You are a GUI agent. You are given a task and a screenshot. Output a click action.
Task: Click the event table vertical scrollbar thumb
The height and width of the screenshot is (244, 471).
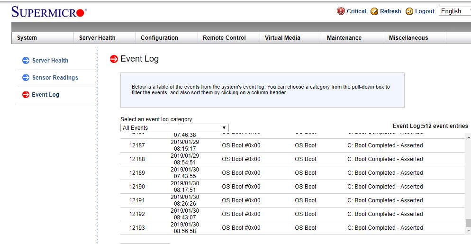(468, 223)
